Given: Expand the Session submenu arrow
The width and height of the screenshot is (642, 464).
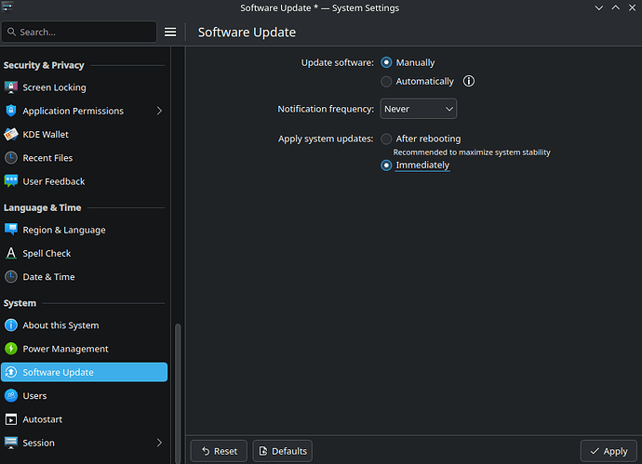Looking at the screenshot, I should (159, 443).
